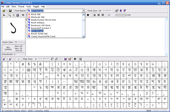Click the clear-with-brush icon
This screenshot has width=170, height=112.
tap(70, 59)
